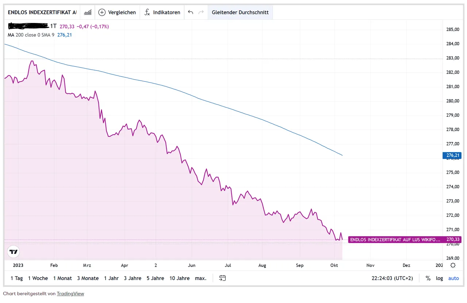Set the range to 1 Woche
This screenshot has height=303, width=467.
(x=38, y=278)
